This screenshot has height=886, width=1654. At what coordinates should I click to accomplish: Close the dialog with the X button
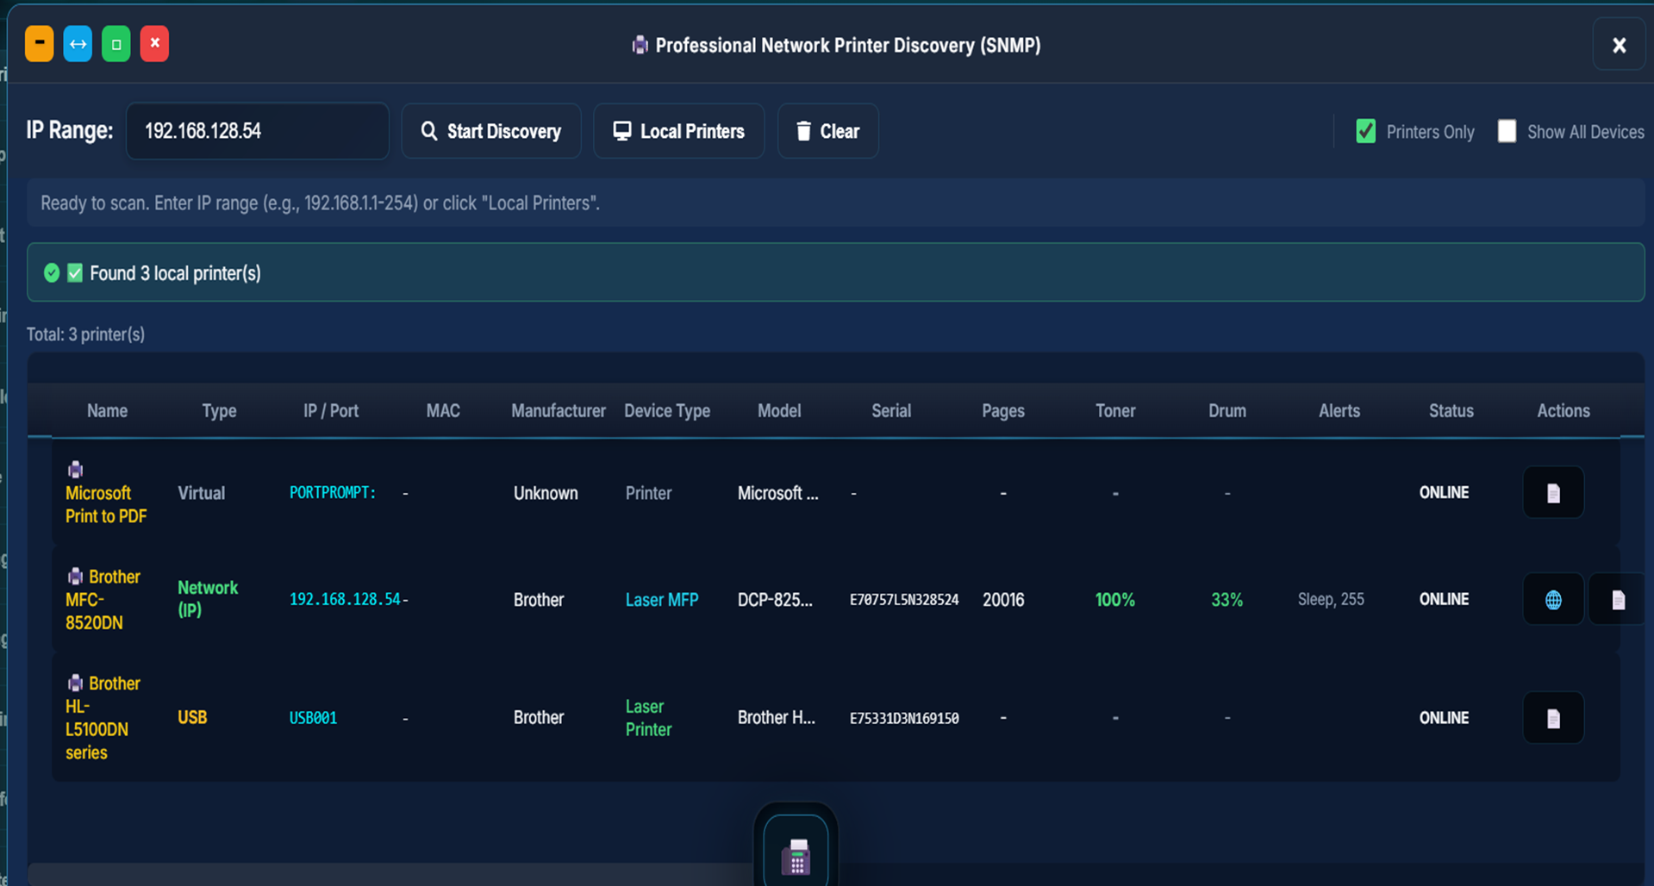[x=1619, y=45]
